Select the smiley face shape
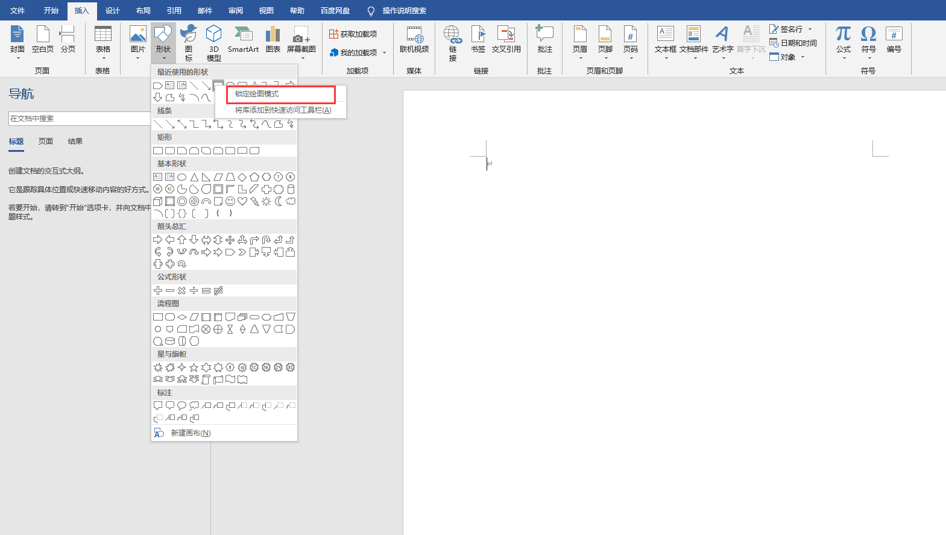The height and width of the screenshot is (535, 946). [230, 201]
